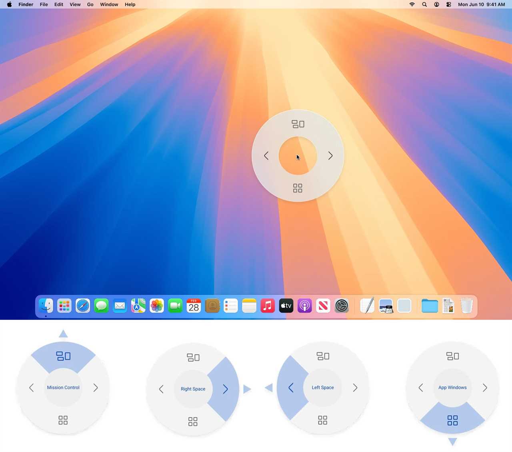Open the Mail app in the Dock

pyautogui.click(x=120, y=306)
